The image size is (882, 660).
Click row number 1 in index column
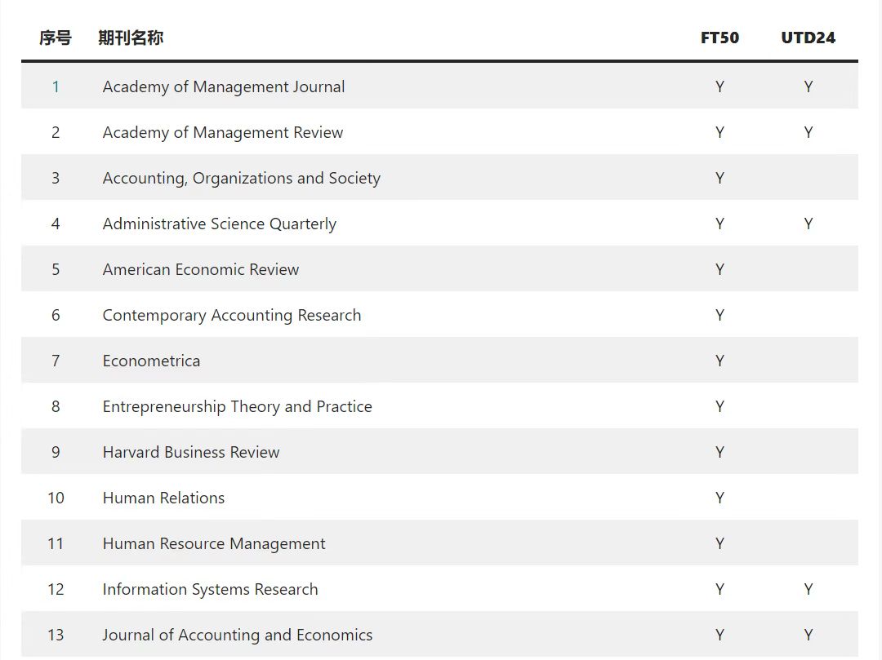56,86
